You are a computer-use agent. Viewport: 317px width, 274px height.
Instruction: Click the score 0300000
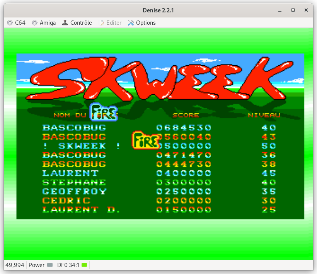[184, 182]
